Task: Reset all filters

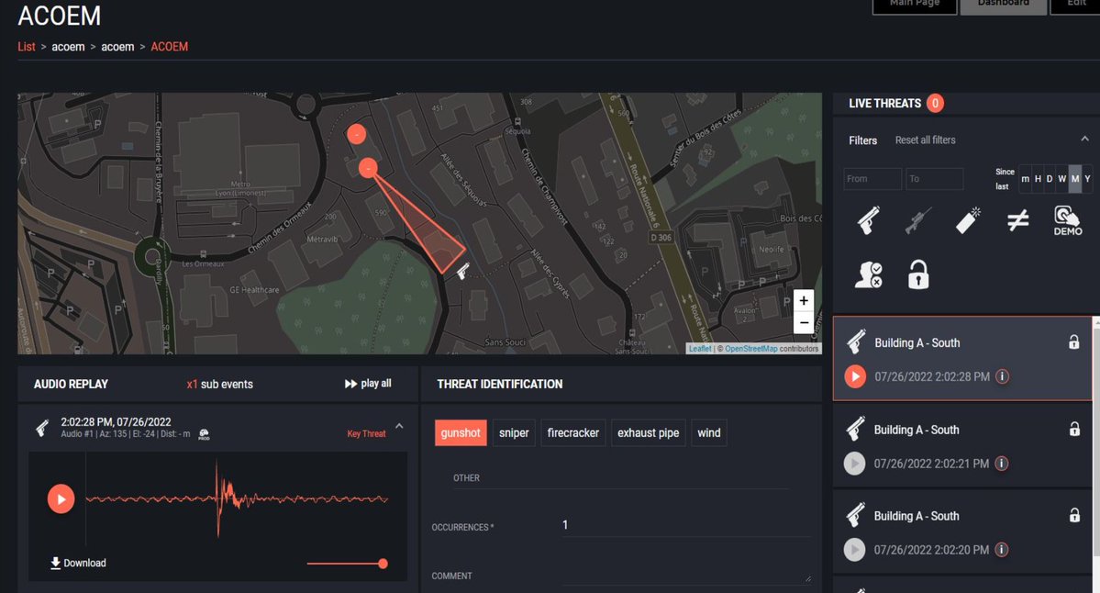Action: [926, 140]
